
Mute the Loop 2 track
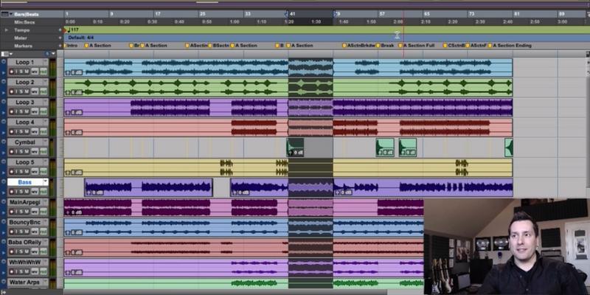27,91
